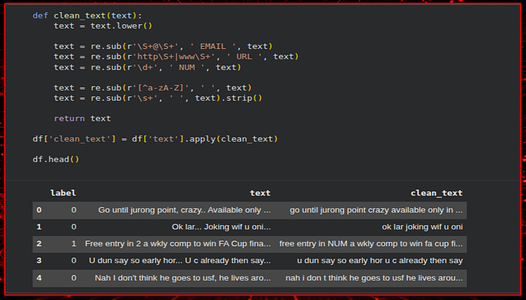Click the cell 'ok lar joking wif u oni'
Viewport: 526px width, 300px height.
[x=422, y=227]
